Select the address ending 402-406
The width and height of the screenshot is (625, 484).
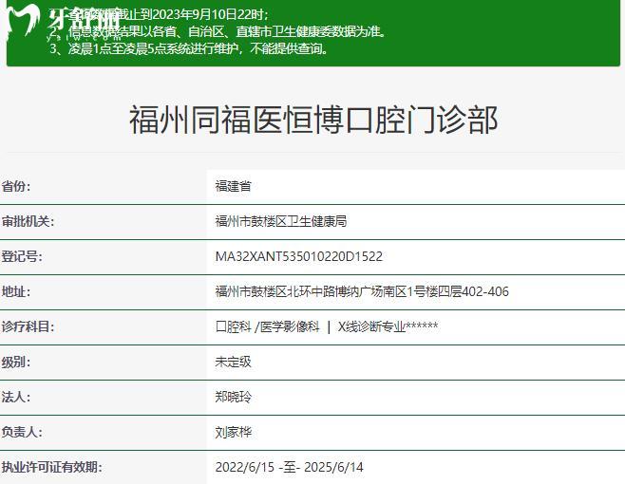[362, 291]
